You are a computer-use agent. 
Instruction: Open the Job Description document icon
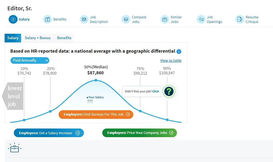coord(84,19)
